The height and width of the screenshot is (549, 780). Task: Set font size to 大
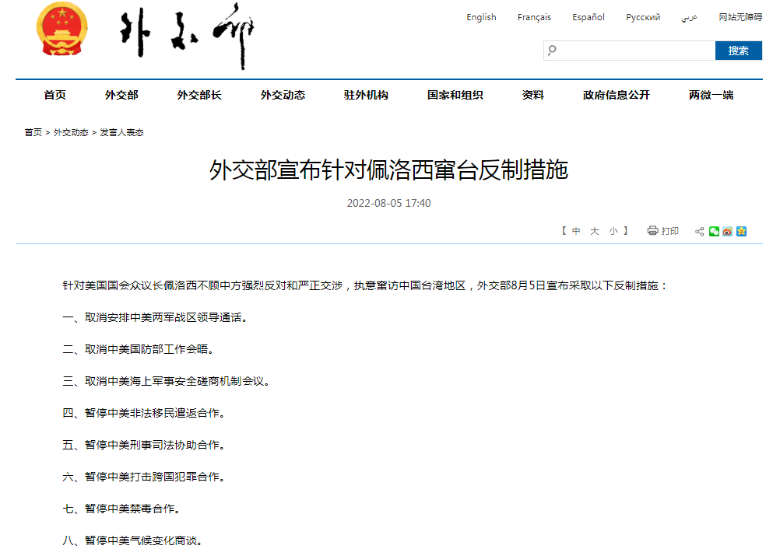595,231
